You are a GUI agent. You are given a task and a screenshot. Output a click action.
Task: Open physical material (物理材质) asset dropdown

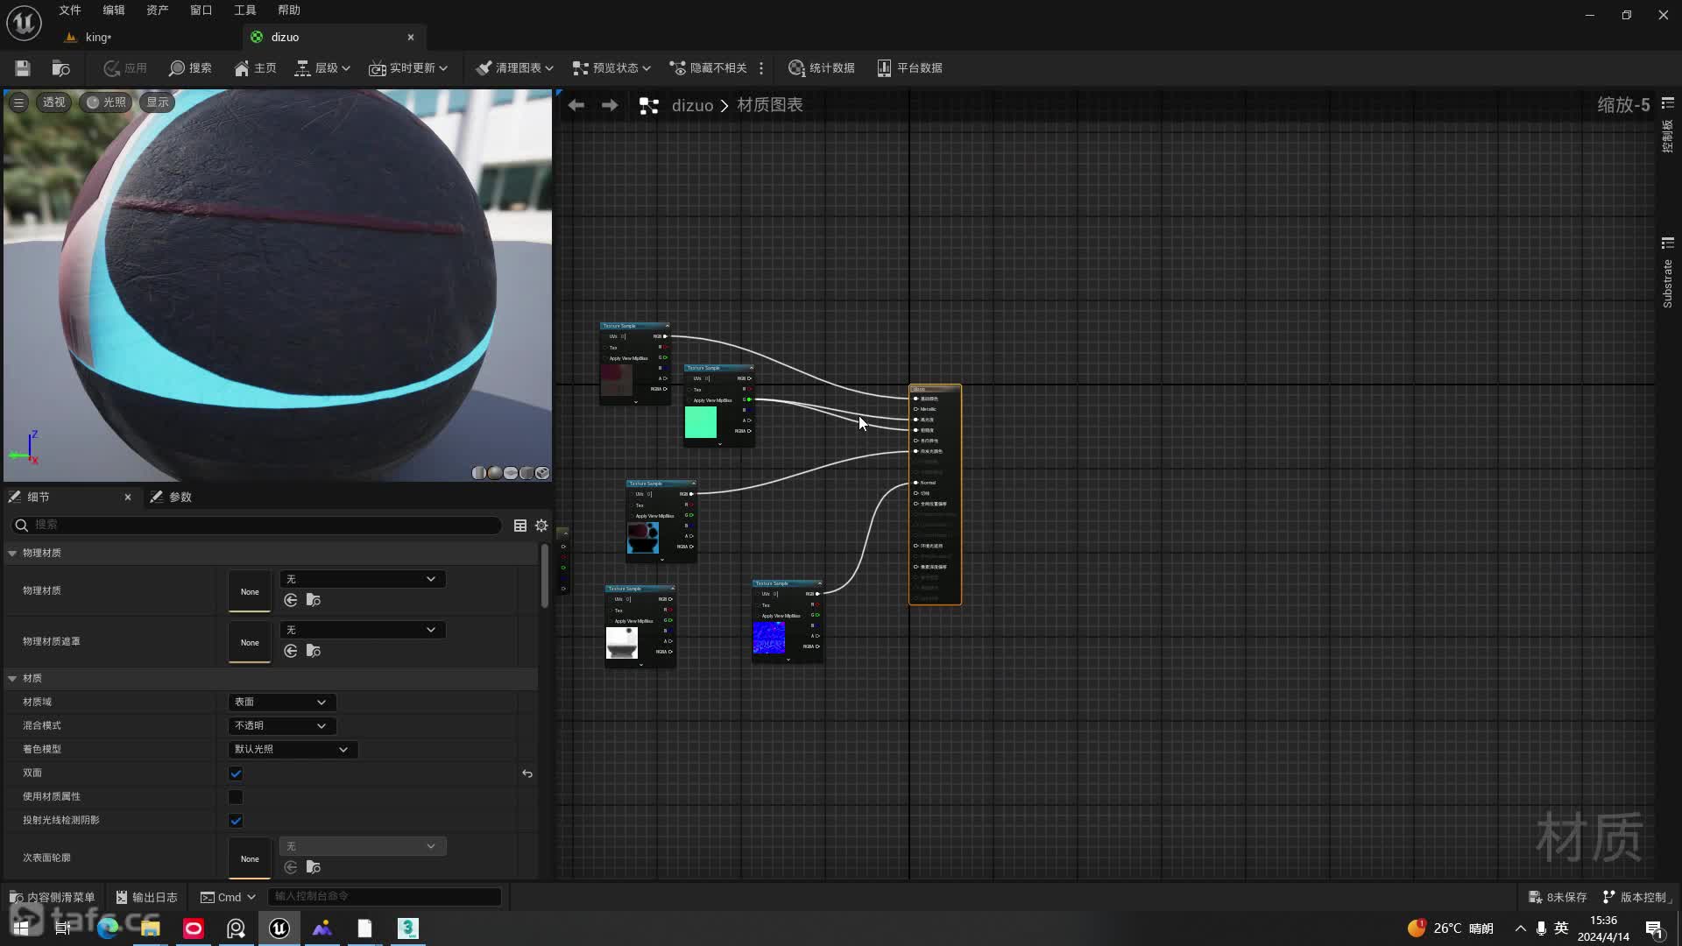point(362,579)
